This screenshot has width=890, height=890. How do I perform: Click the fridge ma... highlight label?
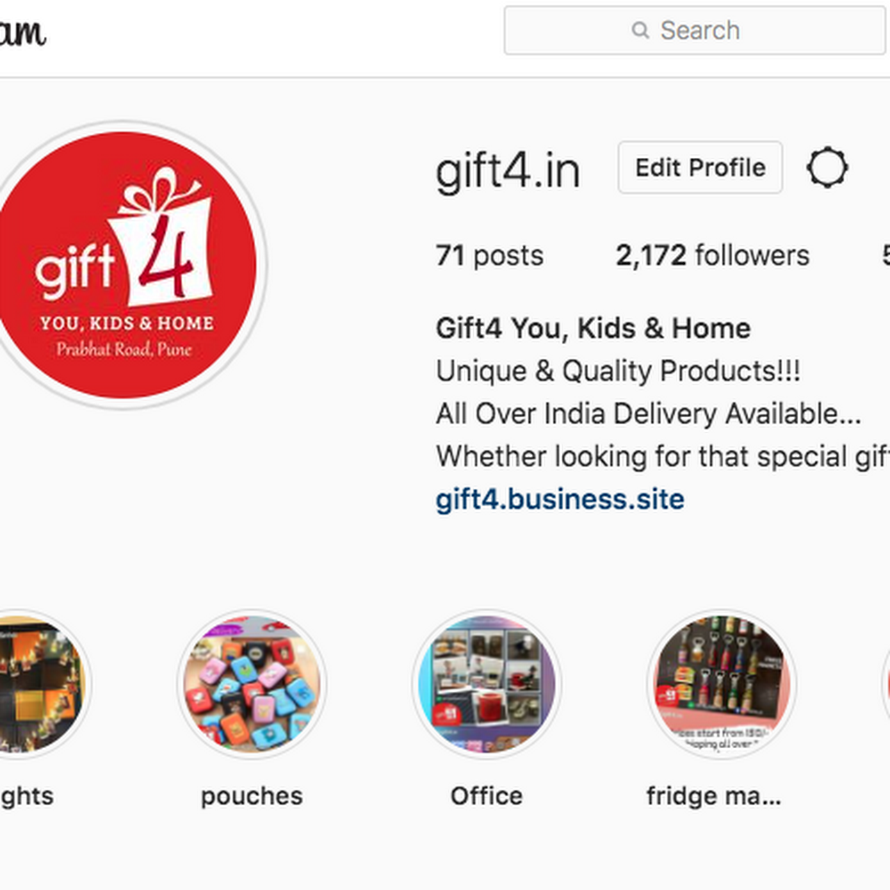(714, 795)
